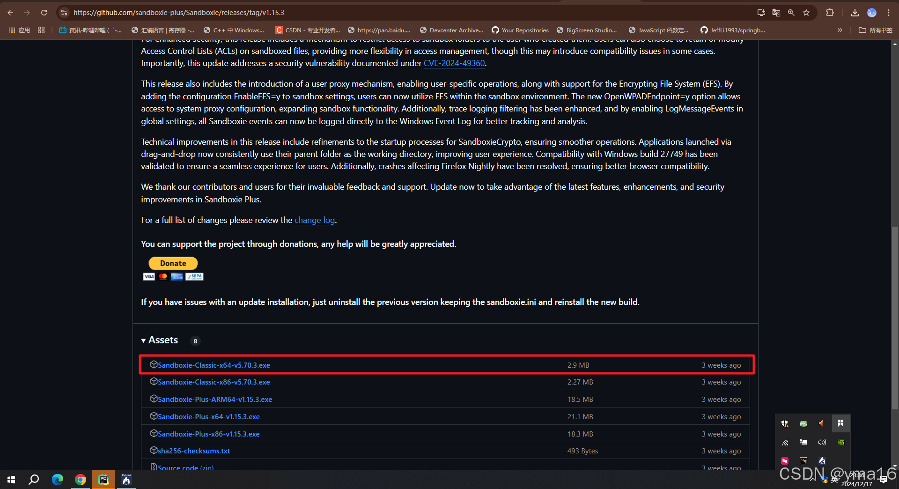Screen dimensions: 899x489
Task: Download Sandboxie-Plus-x64-v1.15.3.exe
Action: (x=208, y=417)
